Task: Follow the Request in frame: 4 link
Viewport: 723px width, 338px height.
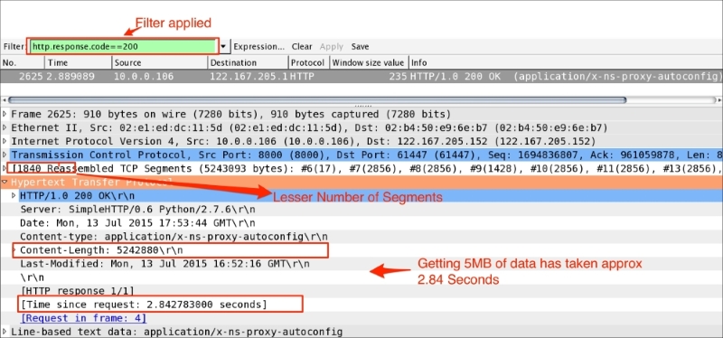Action: click(83, 318)
